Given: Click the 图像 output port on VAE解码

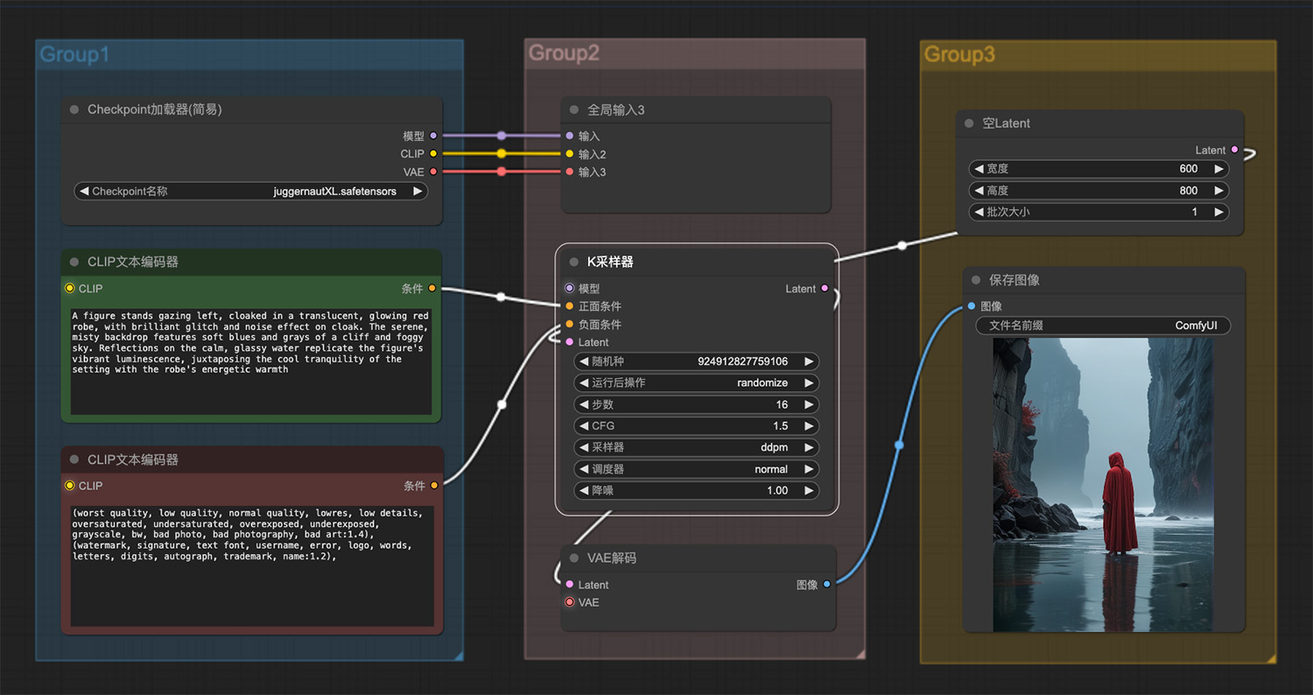Looking at the screenshot, I should 827,584.
